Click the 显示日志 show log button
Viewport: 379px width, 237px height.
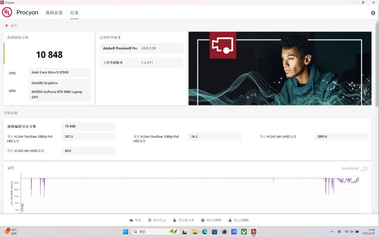click(x=157, y=220)
